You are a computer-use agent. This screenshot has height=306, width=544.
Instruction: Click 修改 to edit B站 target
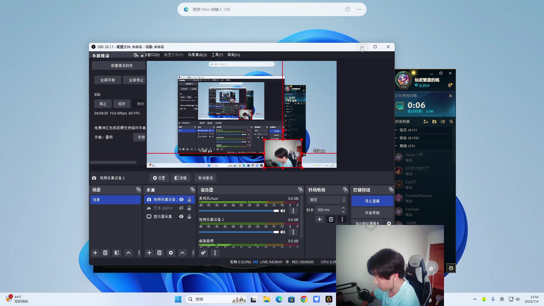pos(122,104)
